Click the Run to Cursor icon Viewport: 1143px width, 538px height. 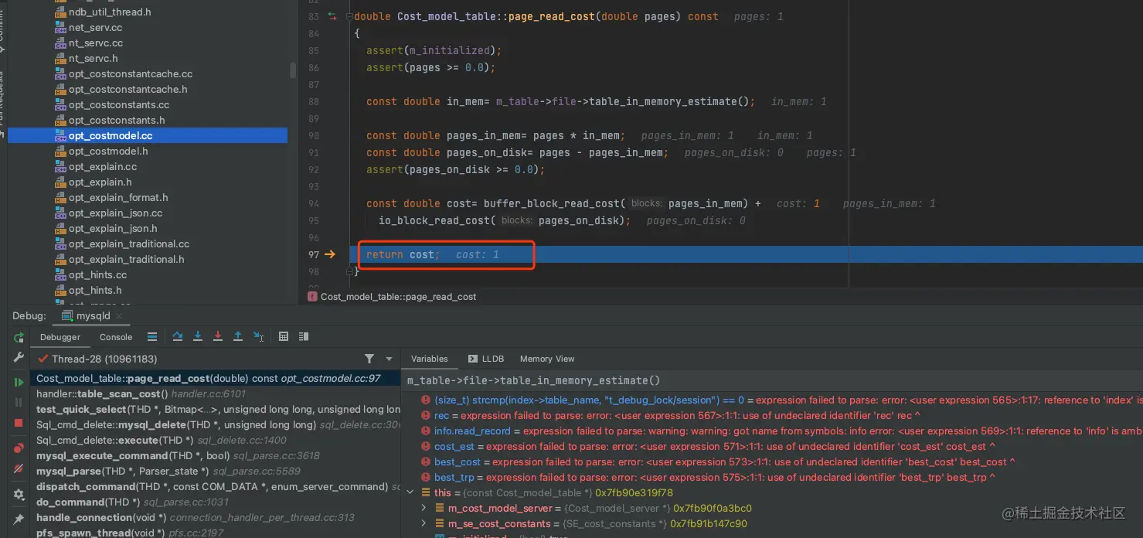click(x=259, y=336)
